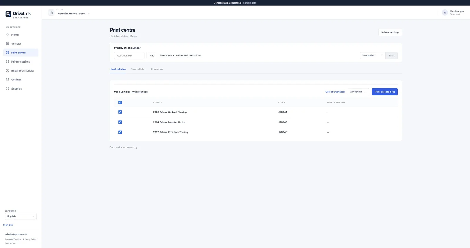Open the drivelinkapps.com external link
Viewport: 470px width, 248px height.
tap(16, 234)
